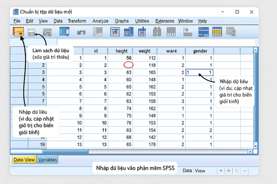The height and width of the screenshot is (184, 277).
Task: Click the faded gray Go to Case grid icon
Action: pyautogui.click(x=98, y=32)
